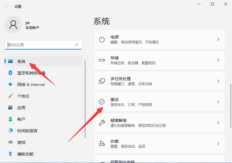232x163 pixels.
Task: Click the Bluetooth icon in sidebar
Action: (x=10, y=73)
